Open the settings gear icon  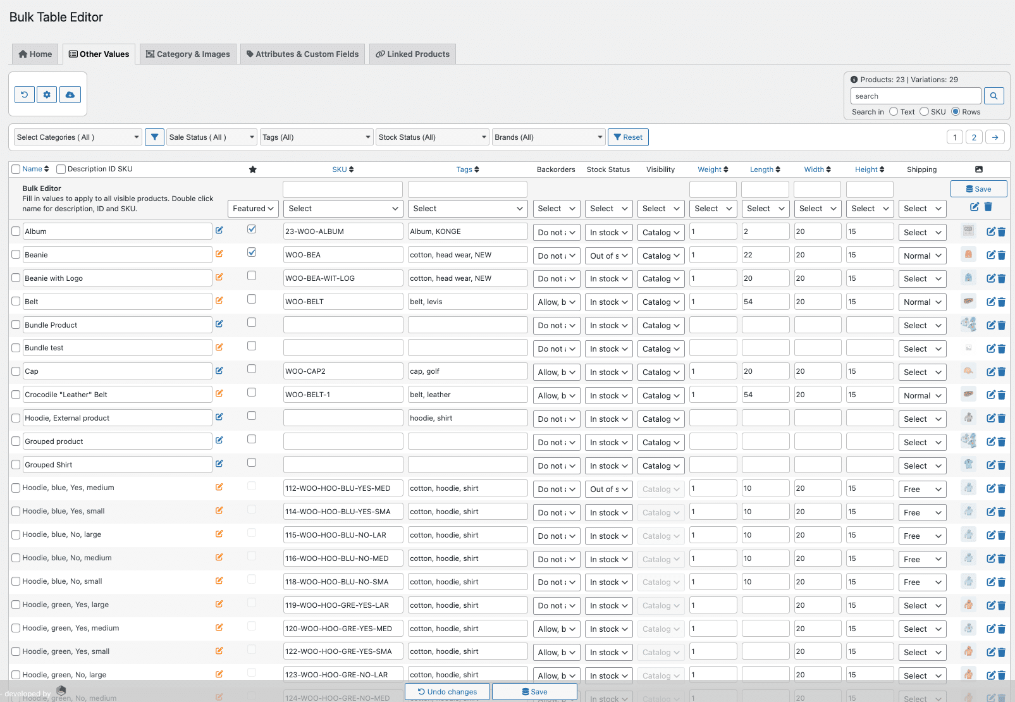tap(47, 94)
